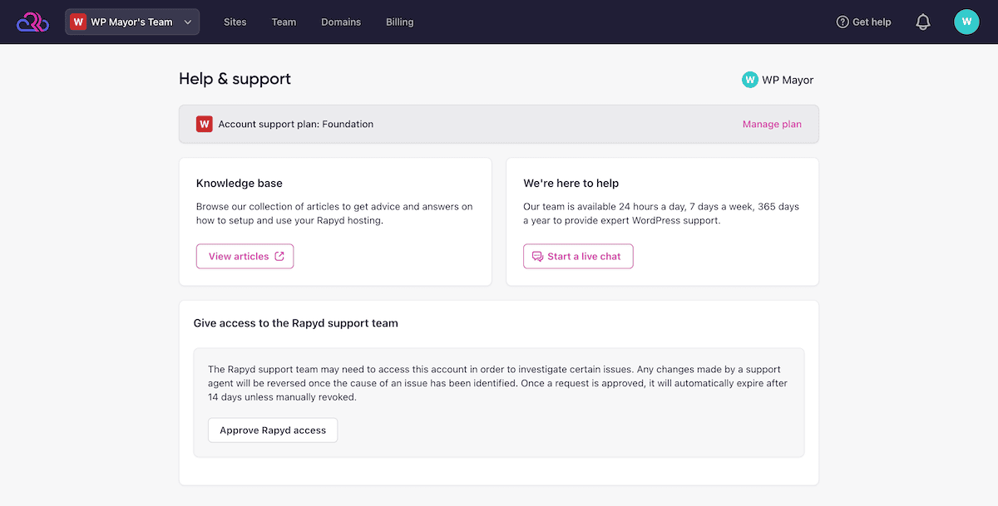This screenshot has height=506, width=998.
Task: Approve Rapyd access to the account
Action: 273,430
